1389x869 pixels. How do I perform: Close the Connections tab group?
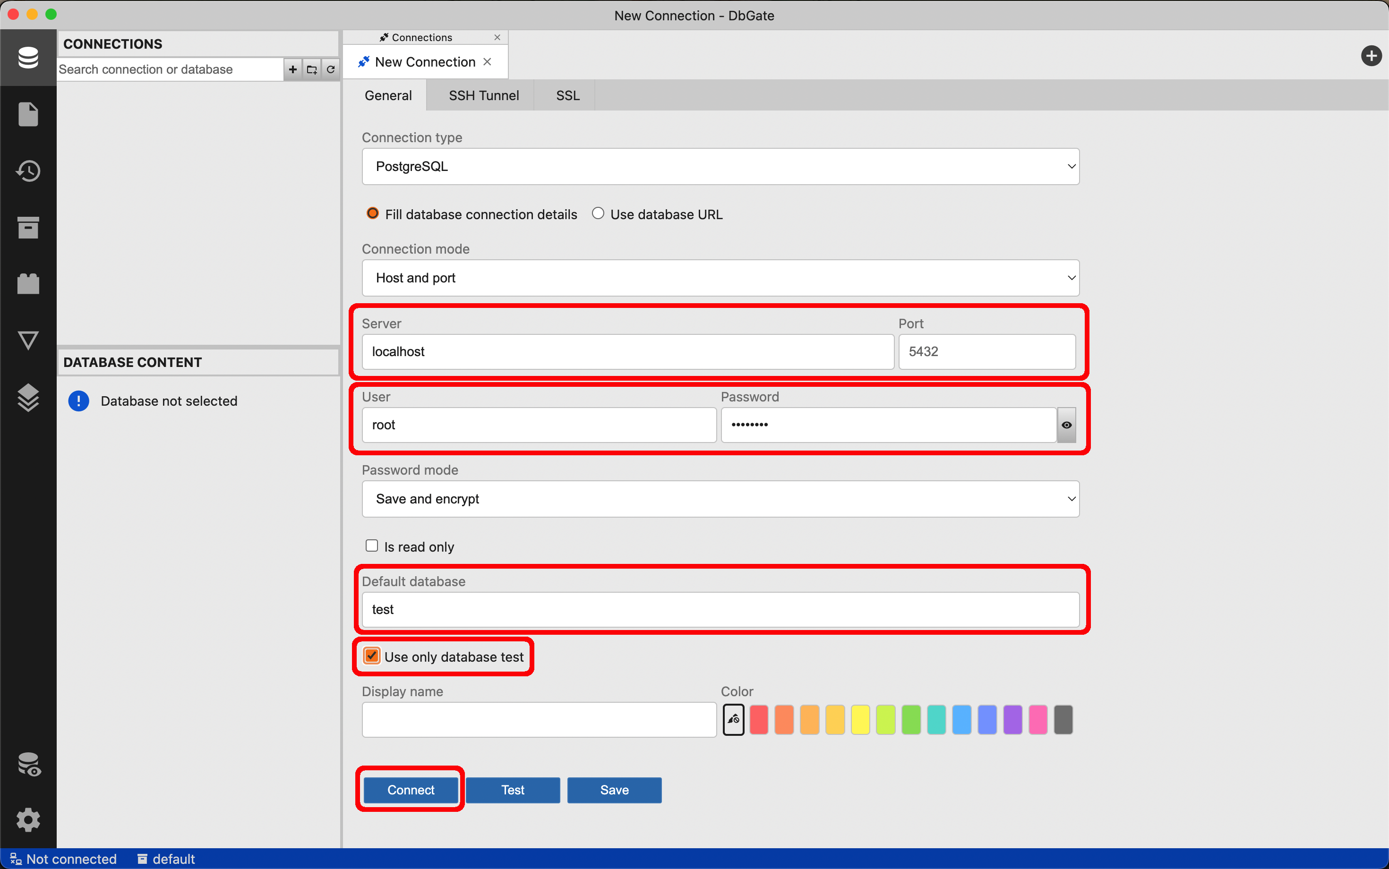(497, 37)
